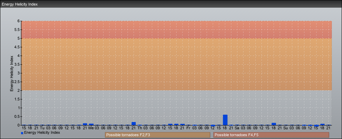Click the 'Energy Helicity Index' legend label
Screen dimensions: 342x139
pyautogui.click(x=42, y=132)
